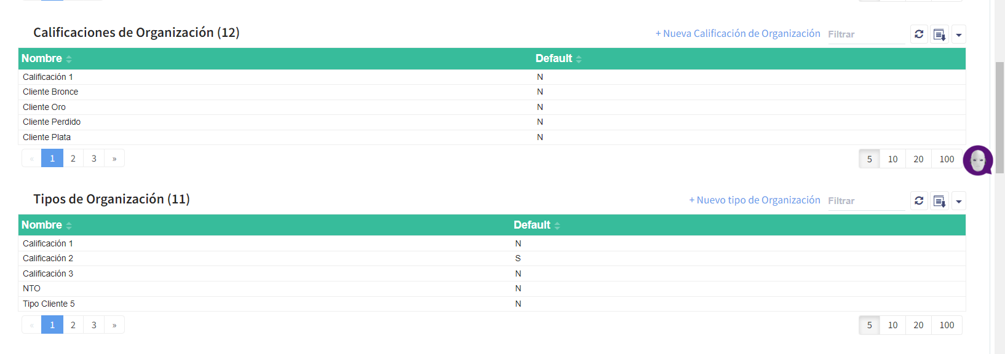This screenshot has width=1005, height=354.
Task: Expand the Tipos de Organización options dropdown arrow
Action: click(x=958, y=201)
